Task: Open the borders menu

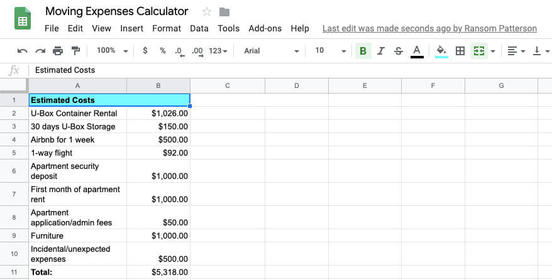Action: coord(460,51)
